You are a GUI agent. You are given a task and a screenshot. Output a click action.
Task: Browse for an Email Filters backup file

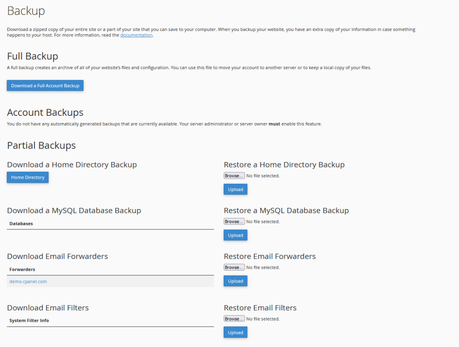coord(234,319)
